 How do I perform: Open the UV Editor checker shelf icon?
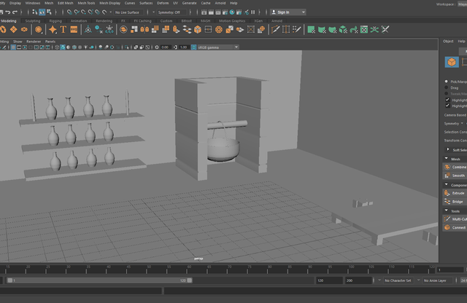[364, 29]
